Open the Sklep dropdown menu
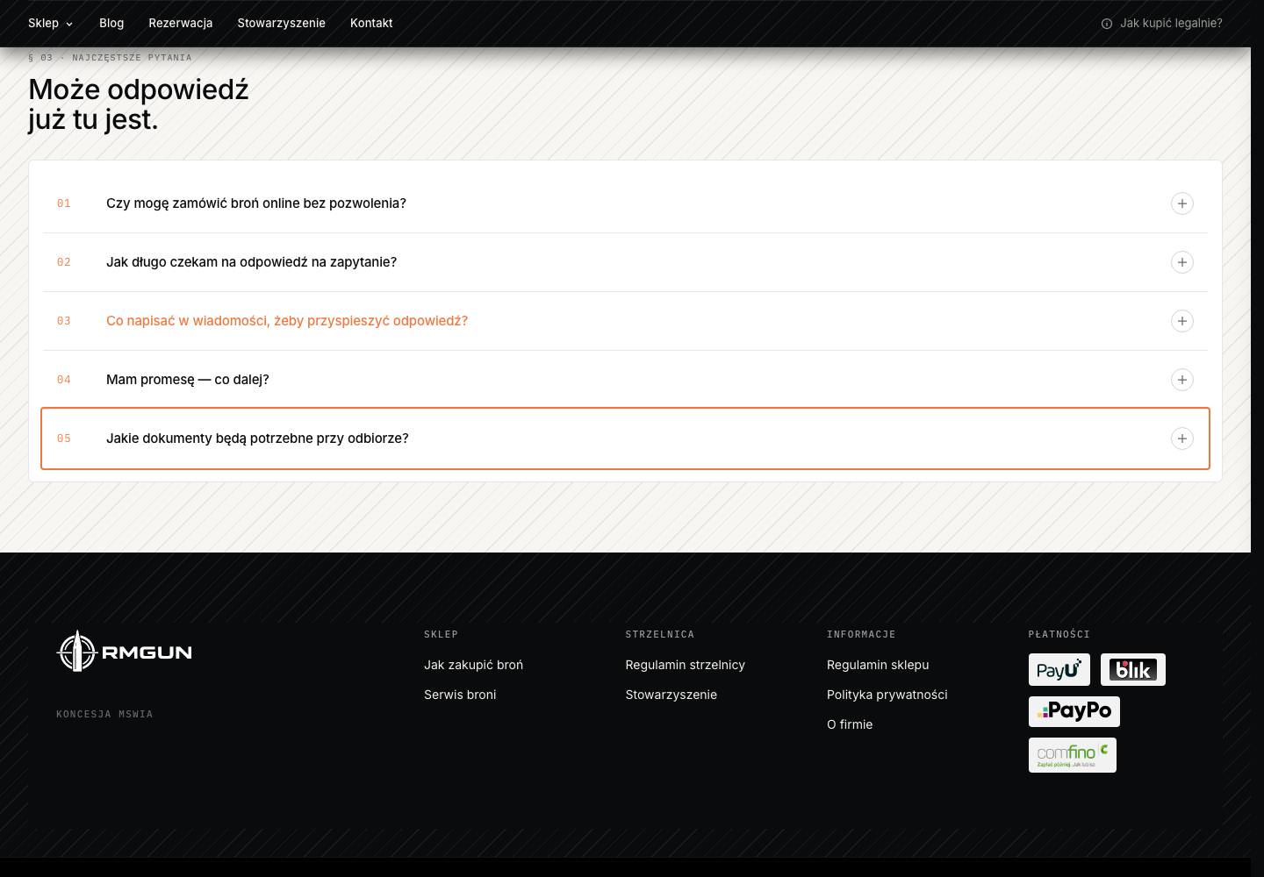This screenshot has height=877, width=1264. (x=51, y=24)
